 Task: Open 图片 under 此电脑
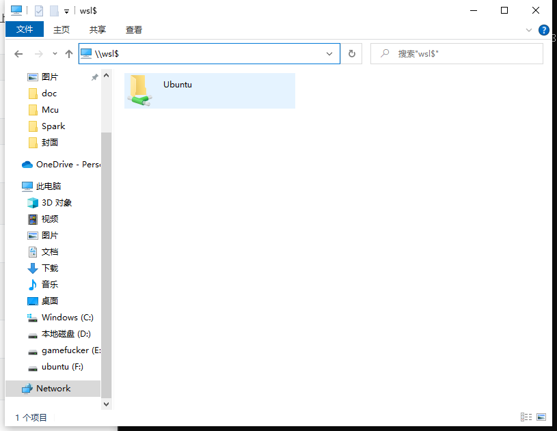pyautogui.click(x=50, y=236)
